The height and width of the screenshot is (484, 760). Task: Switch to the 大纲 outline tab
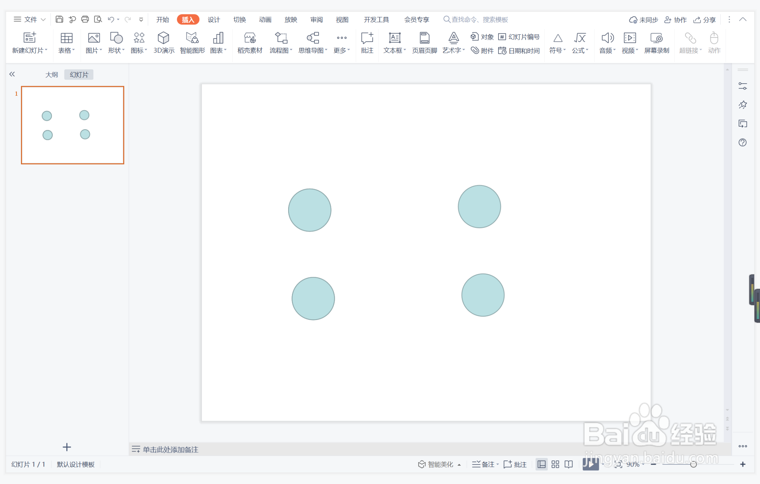pos(51,75)
